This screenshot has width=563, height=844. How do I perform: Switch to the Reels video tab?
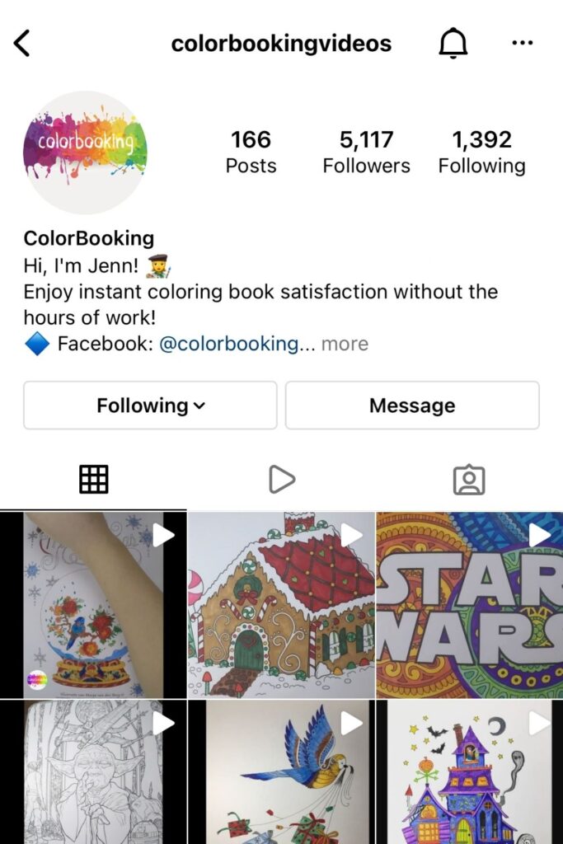(282, 479)
